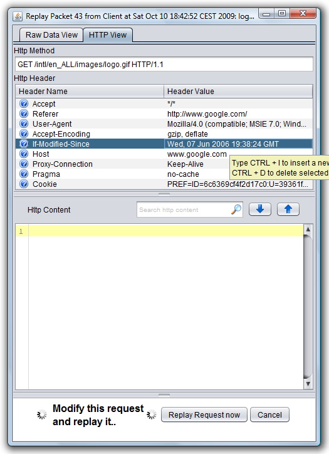Sort by Header Name column

pyautogui.click(x=90, y=92)
